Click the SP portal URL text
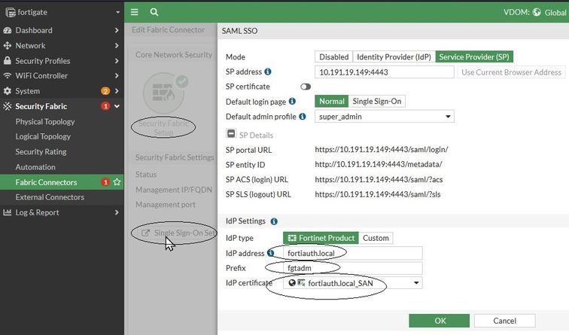This screenshot has width=569, height=335. [x=382, y=149]
